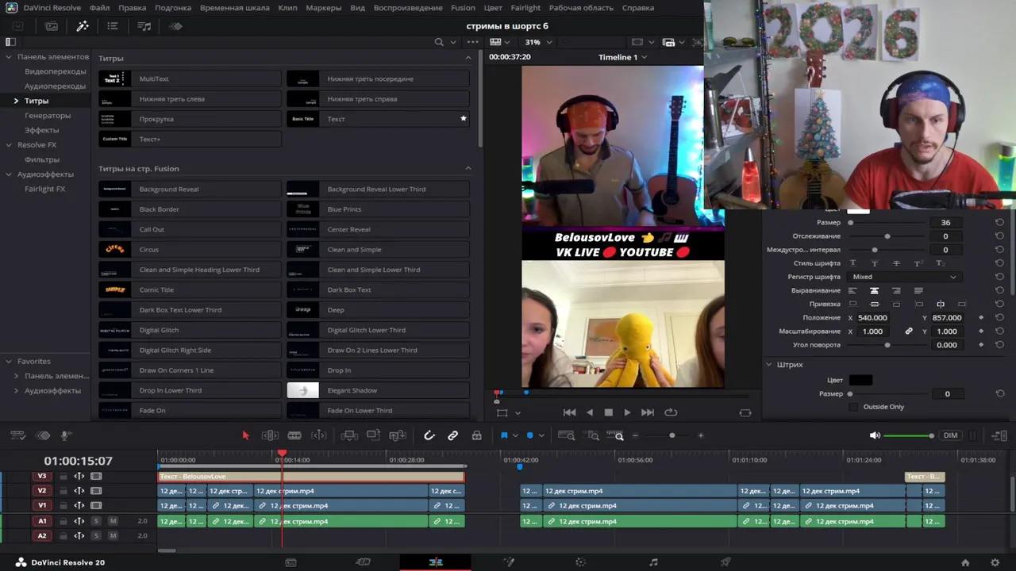1016x571 pixels.
Task: Click the Угол поворота rotation slider
Action: pos(887,345)
